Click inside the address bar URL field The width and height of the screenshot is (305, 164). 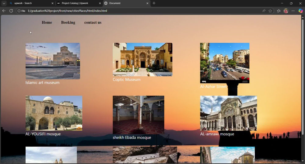coord(144,11)
